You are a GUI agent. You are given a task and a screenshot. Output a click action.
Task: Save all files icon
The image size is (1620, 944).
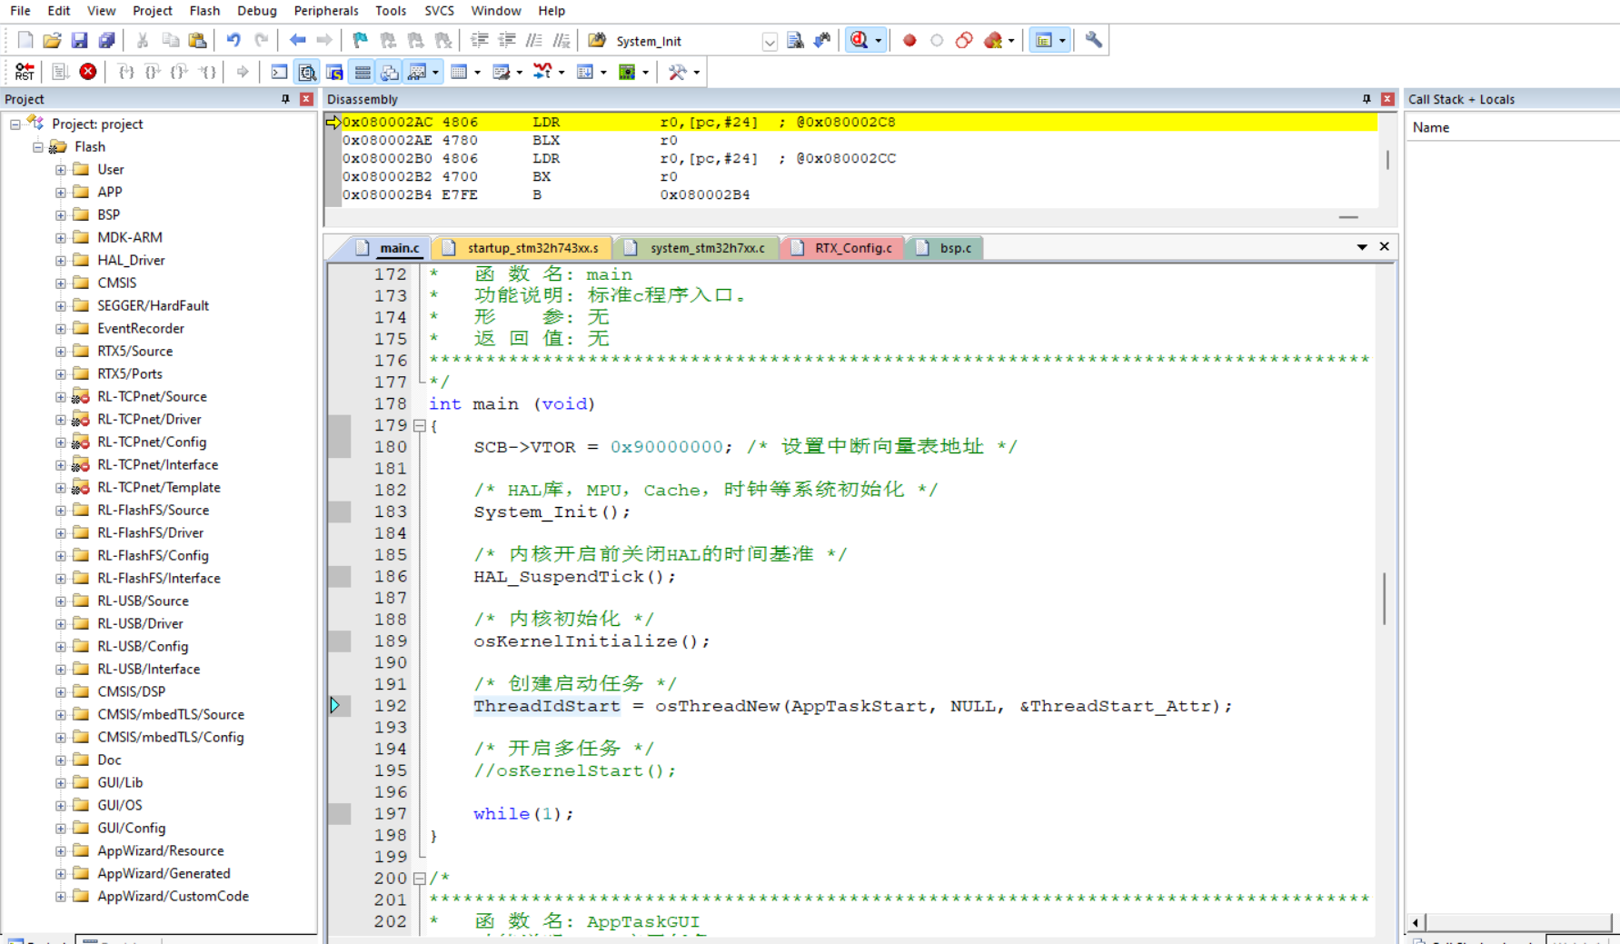(x=106, y=41)
